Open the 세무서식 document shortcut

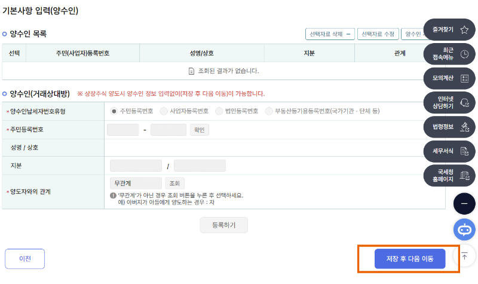(x=449, y=151)
